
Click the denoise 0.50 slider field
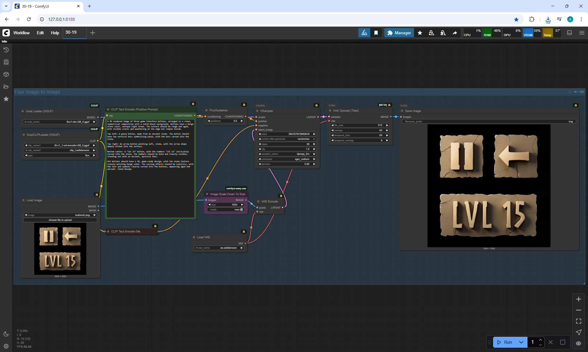tap(287, 164)
